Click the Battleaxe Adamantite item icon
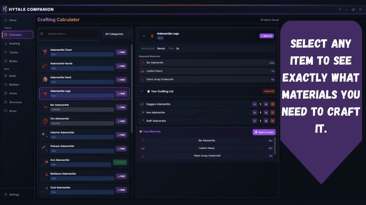366x205 pixels. click(x=45, y=176)
